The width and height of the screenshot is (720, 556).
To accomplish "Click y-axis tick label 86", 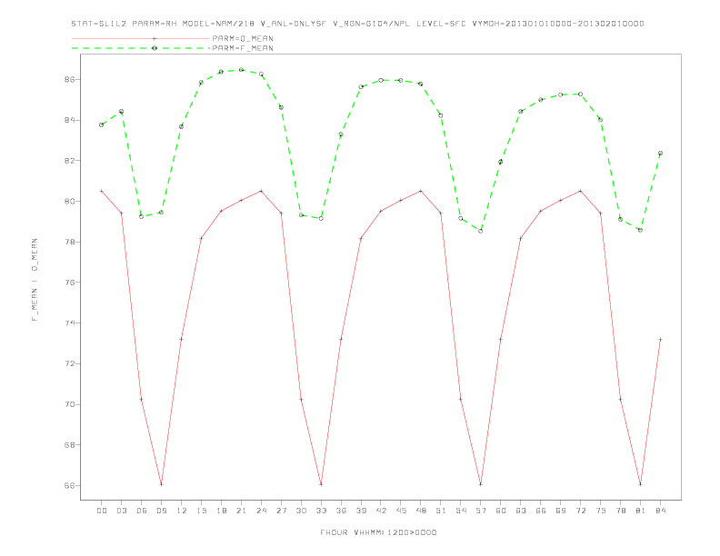I will pyautogui.click(x=70, y=79).
